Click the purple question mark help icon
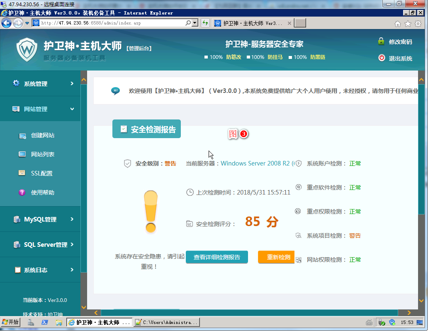This screenshot has height=331, width=428. [x=22, y=192]
